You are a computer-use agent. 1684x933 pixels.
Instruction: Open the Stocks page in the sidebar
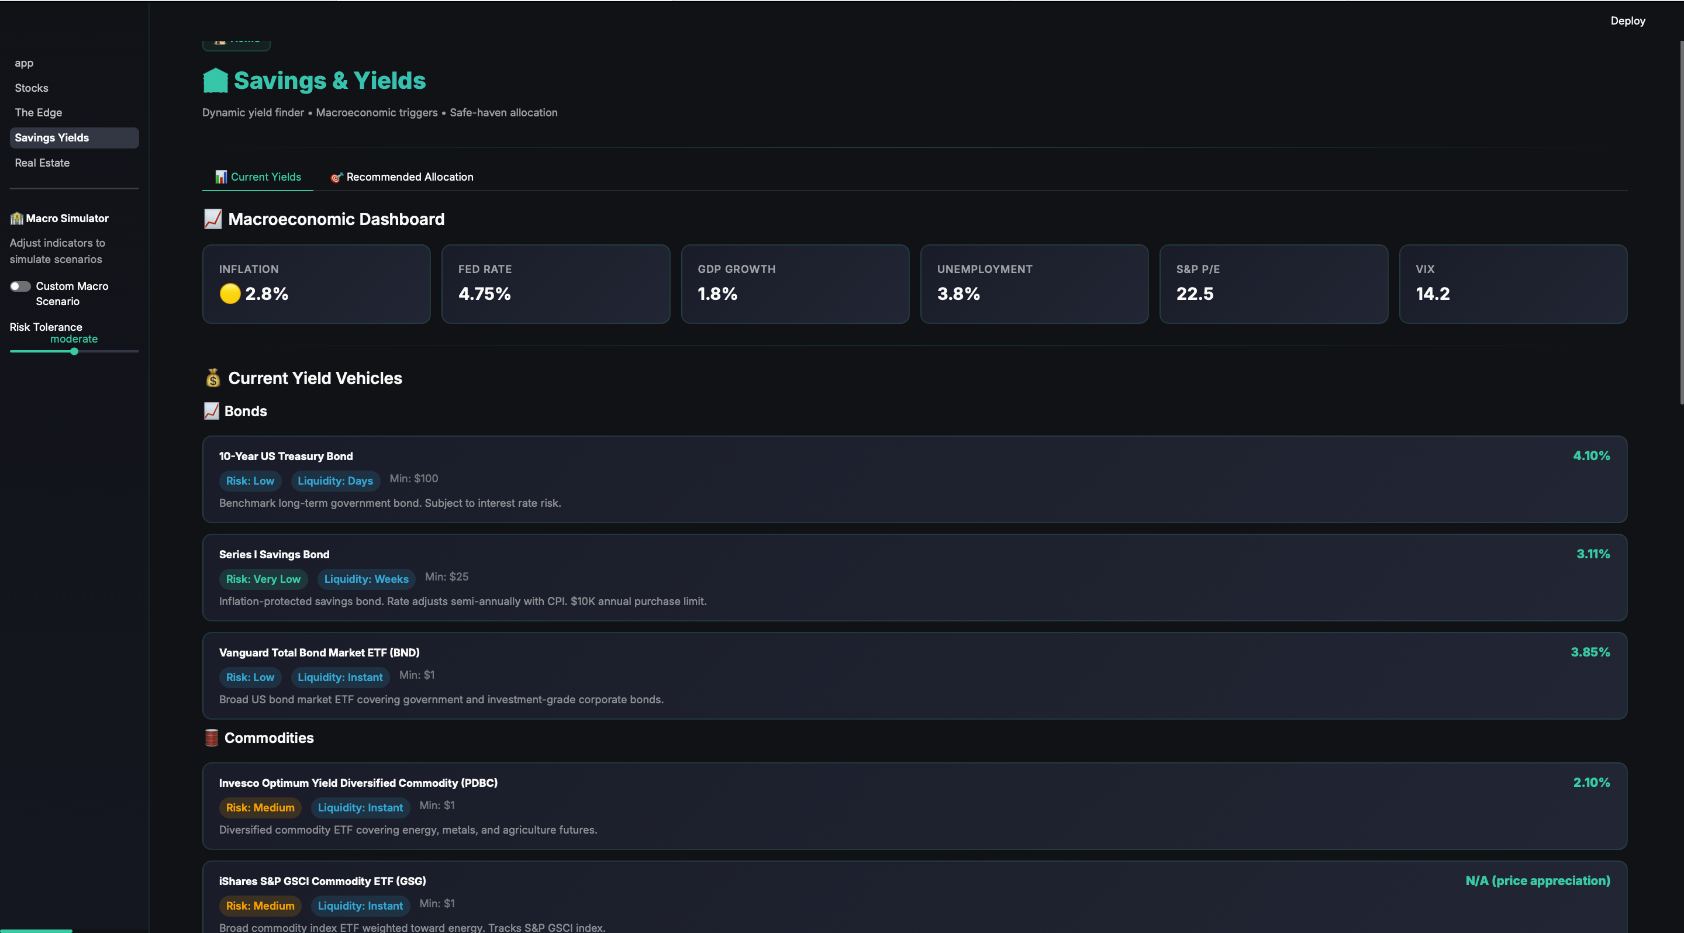click(32, 88)
